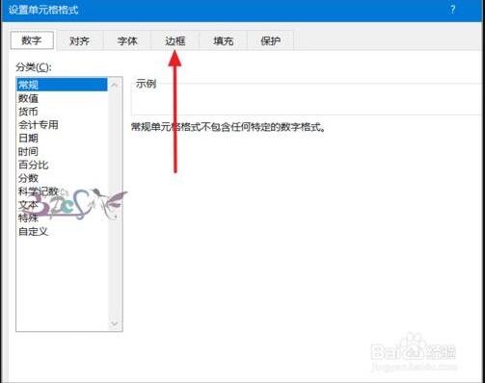Pick 百分比 category

click(62, 165)
